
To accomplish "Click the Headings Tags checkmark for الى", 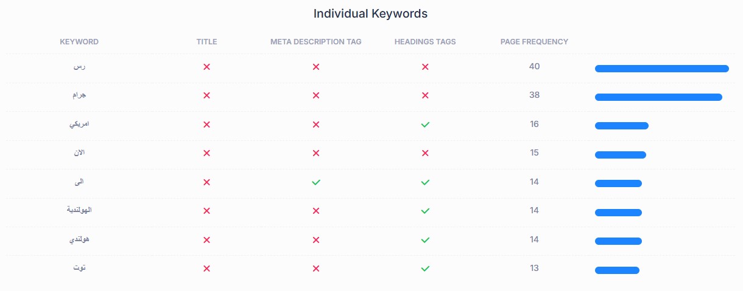I will (425, 182).
